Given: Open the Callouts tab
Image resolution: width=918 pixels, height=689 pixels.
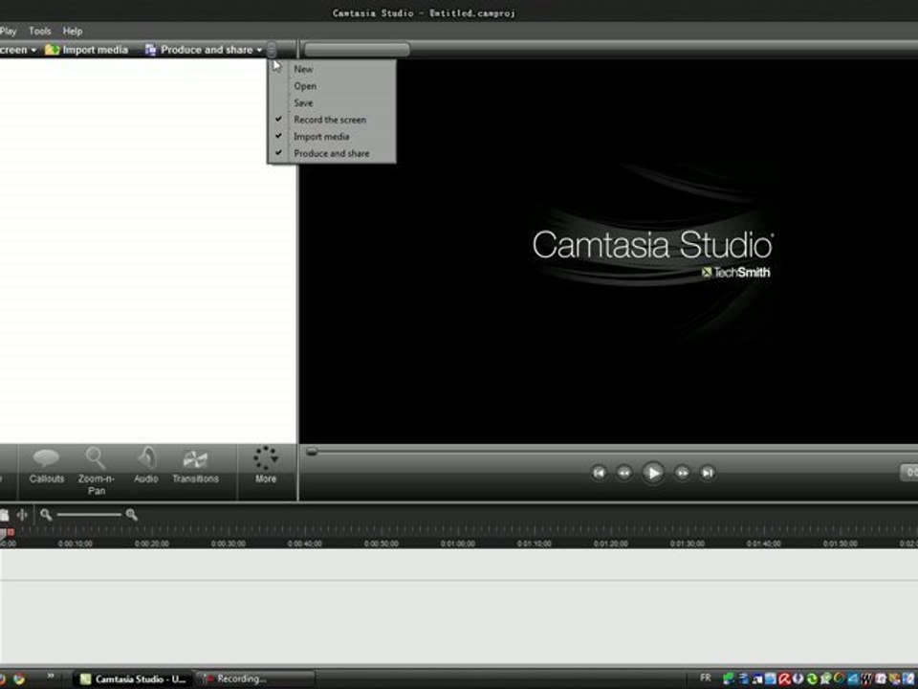Looking at the screenshot, I should click(x=46, y=466).
